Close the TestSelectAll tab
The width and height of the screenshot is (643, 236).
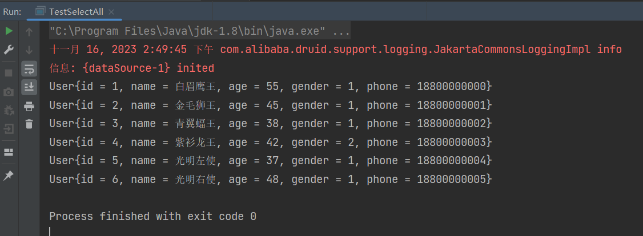point(111,11)
